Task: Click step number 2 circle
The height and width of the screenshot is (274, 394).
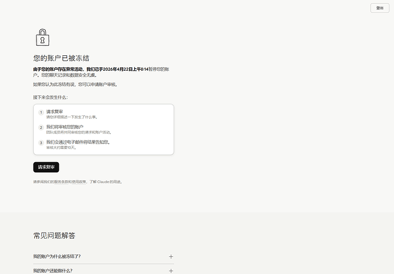Action: point(41,128)
